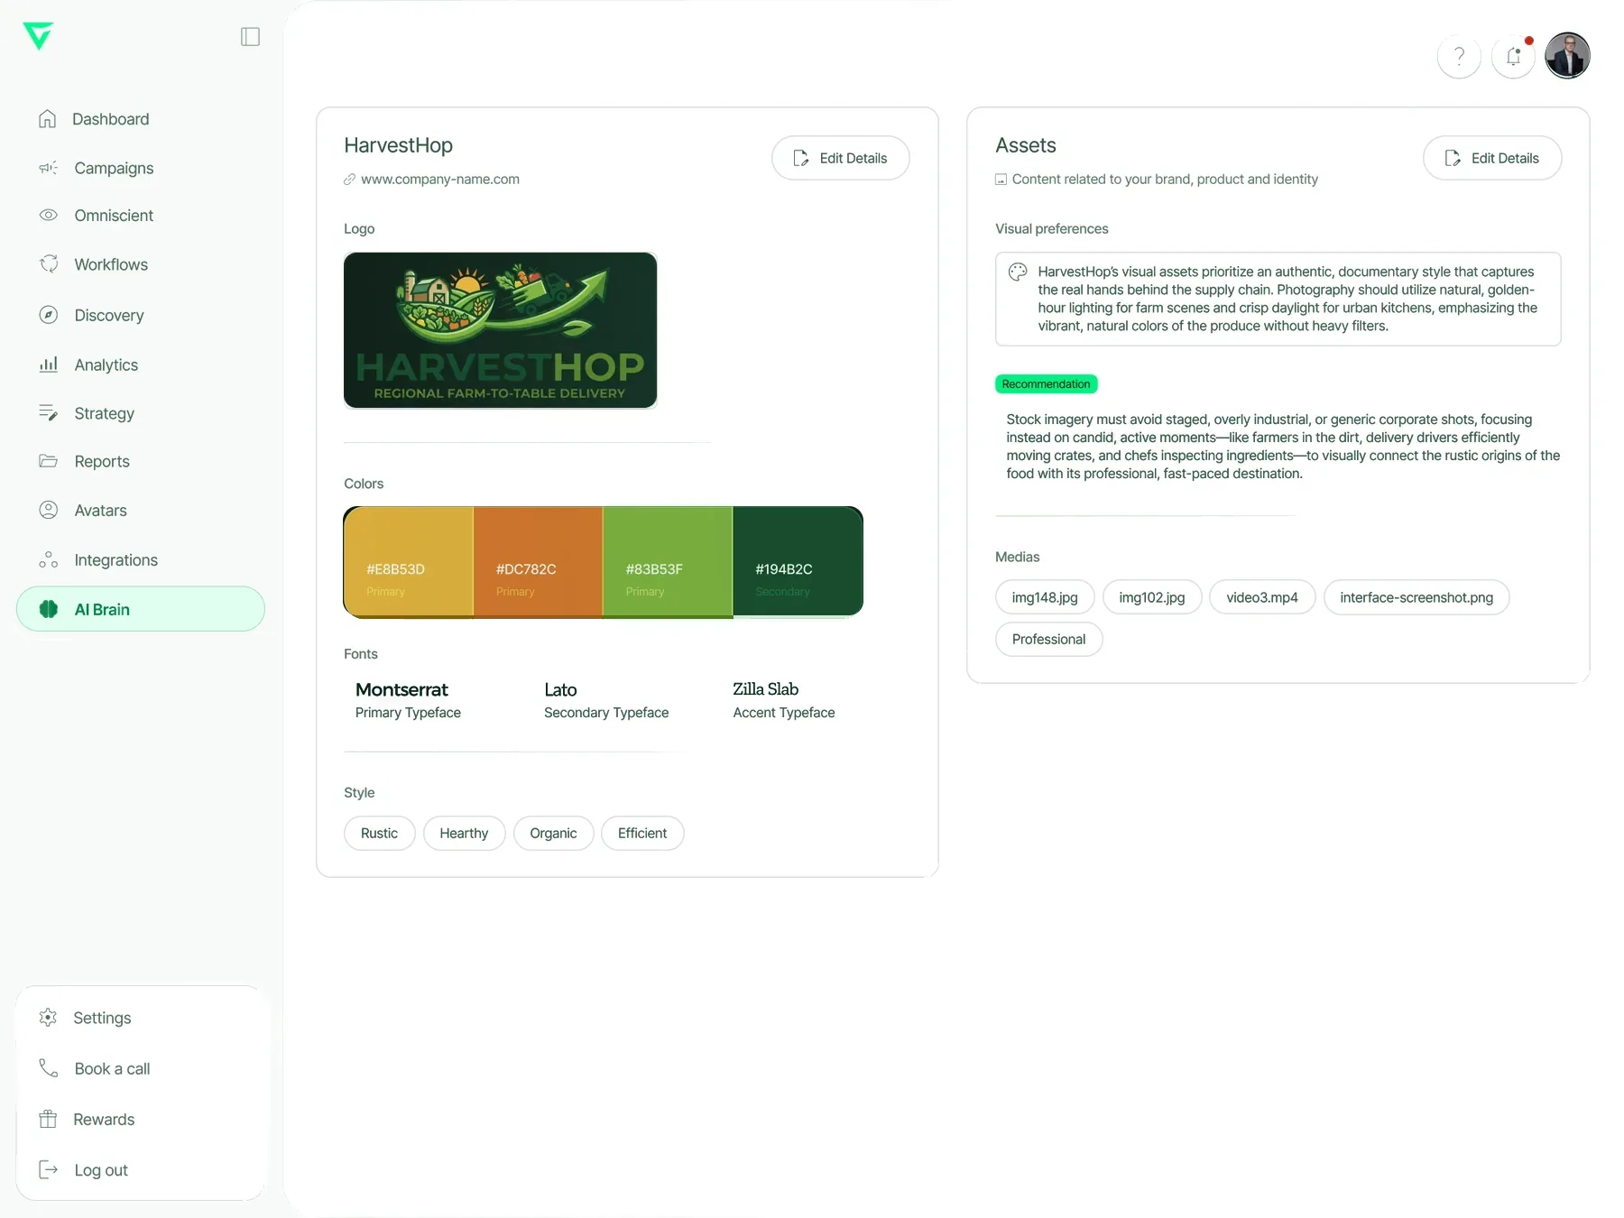The width and height of the screenshot is (1624, 1218).
Task: Open the notifications bell icon
Action: (x=1514, y=57)
